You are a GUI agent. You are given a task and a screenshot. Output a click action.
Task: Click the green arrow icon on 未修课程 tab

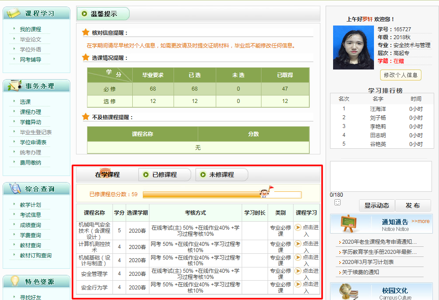pyautogui.click(x=203, y=175)
